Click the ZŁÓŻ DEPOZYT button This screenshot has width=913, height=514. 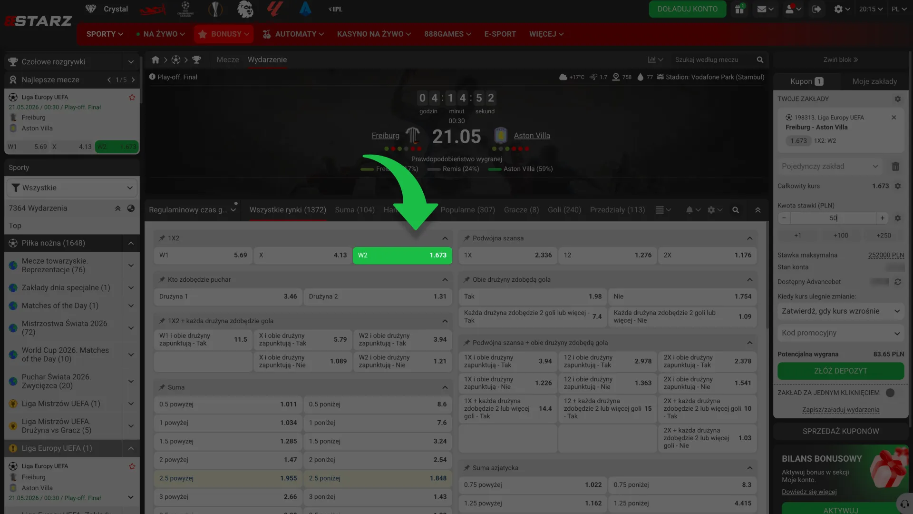coord(841,371)
